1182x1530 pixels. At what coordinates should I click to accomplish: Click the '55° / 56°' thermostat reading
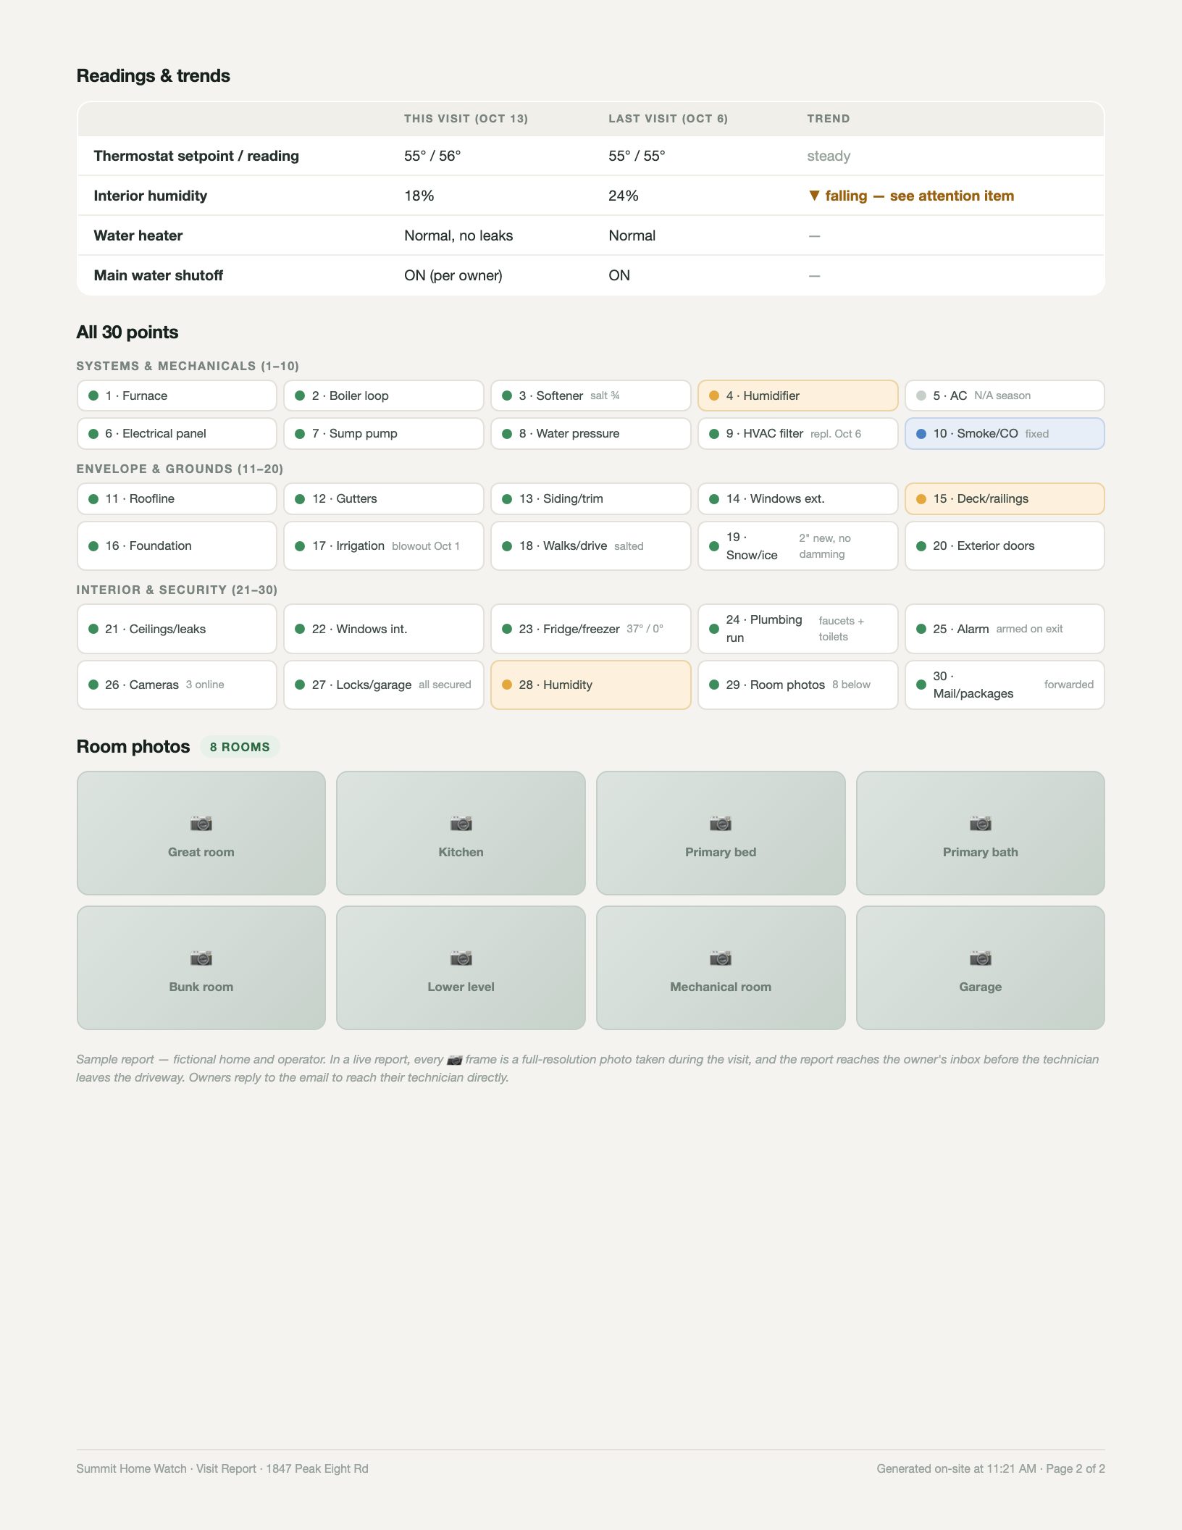(432, 156)
